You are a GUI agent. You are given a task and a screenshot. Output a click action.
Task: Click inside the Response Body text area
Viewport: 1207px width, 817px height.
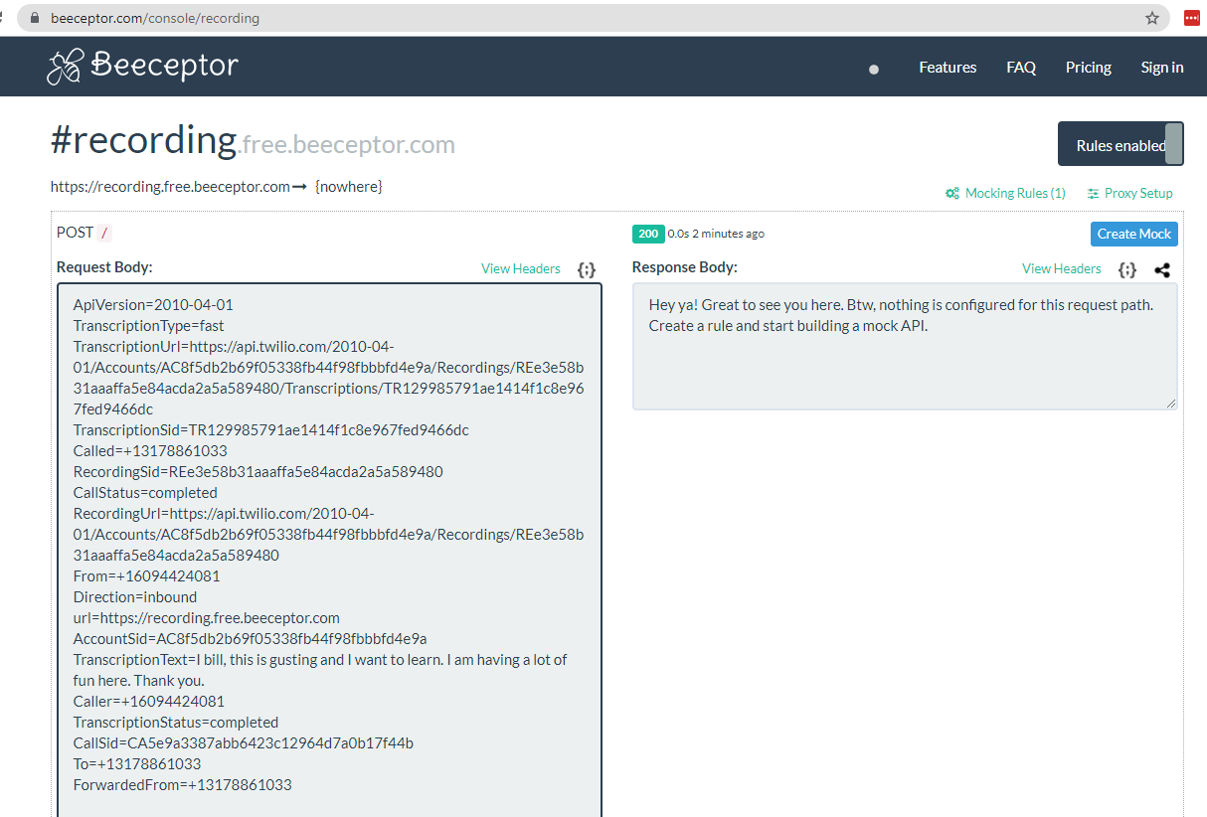pos(905,346)
